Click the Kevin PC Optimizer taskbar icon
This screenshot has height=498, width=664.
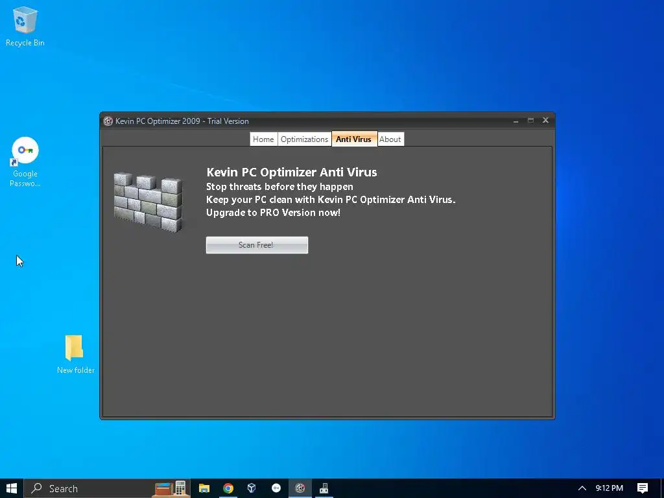click(x=300, y=488)
